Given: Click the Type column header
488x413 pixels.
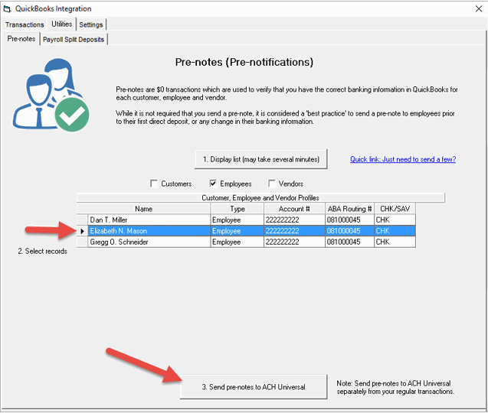Looking at the screenshot, I should (x=237, y=209).
